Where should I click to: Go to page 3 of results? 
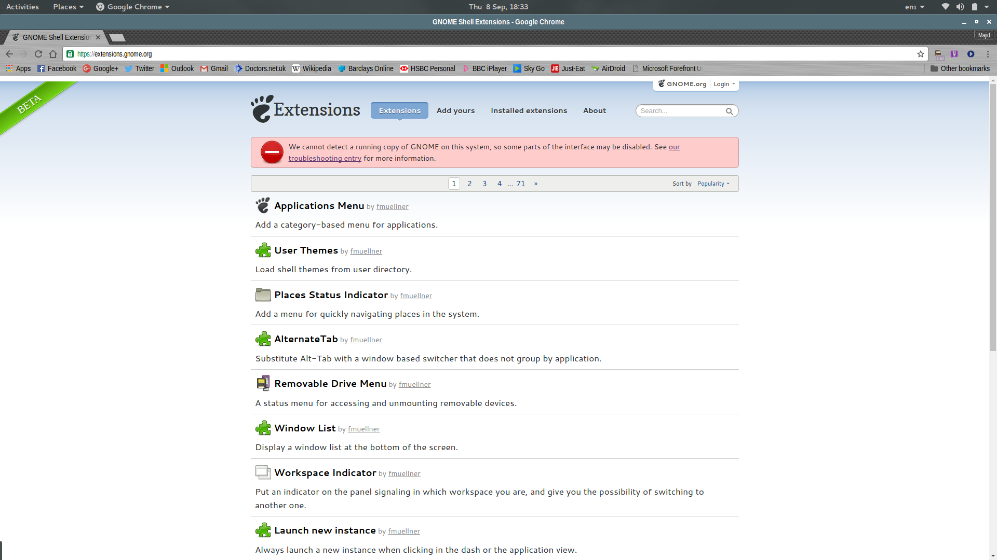point(484,184)
